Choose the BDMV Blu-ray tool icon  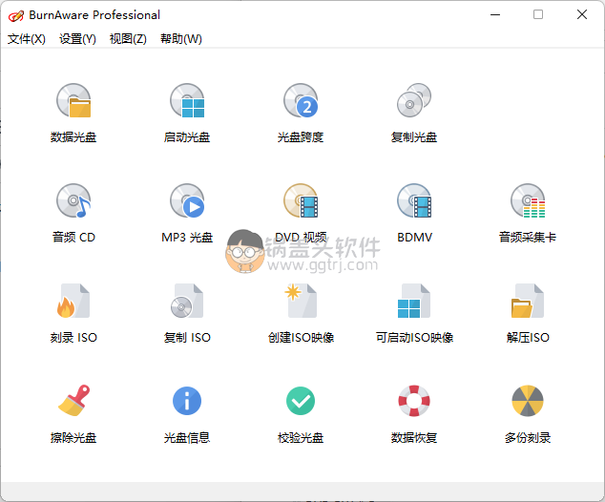[x=414, y=200]
